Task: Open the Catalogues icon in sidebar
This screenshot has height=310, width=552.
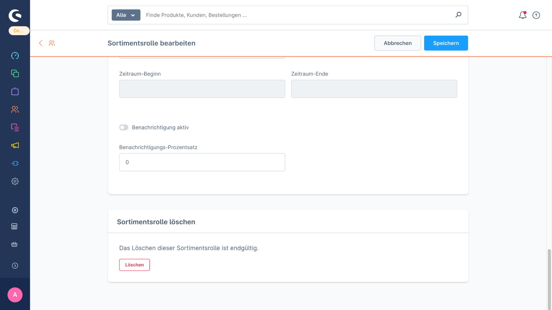Action: coord(15,73)
